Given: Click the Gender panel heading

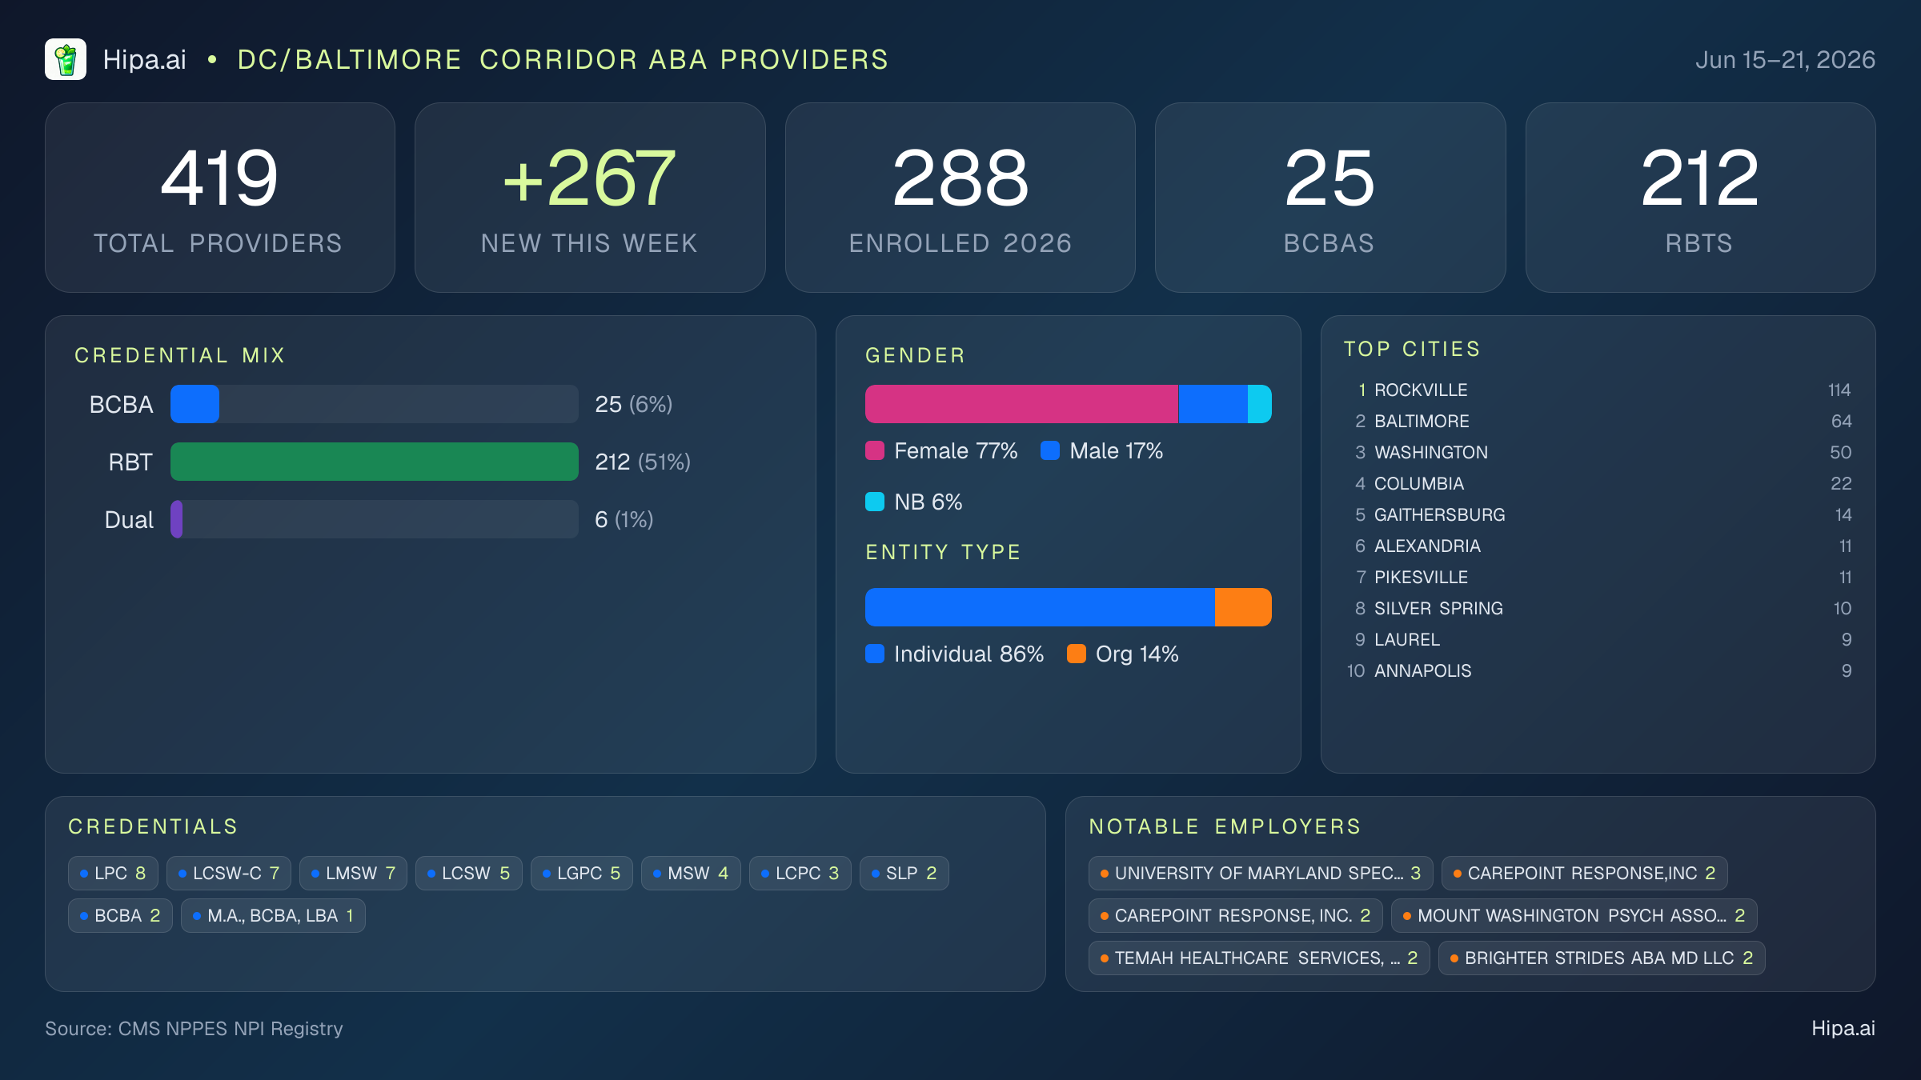Looking at the screenshot, I should (915, 355).
